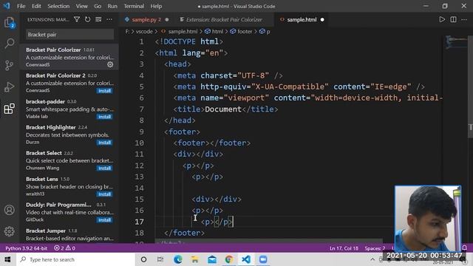Open the Terminal menu
Image resolution: width=473 pixels, height=266 pixels.
coord(134,6)
